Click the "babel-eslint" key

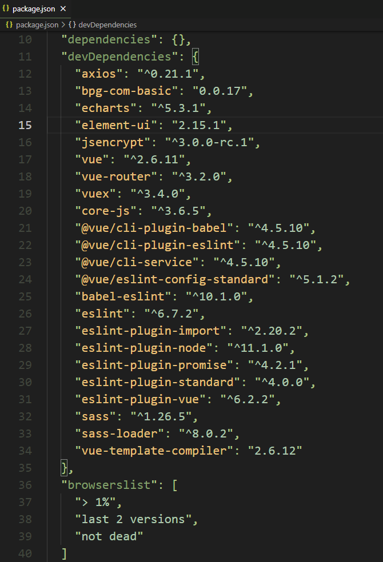coord(123,297)
